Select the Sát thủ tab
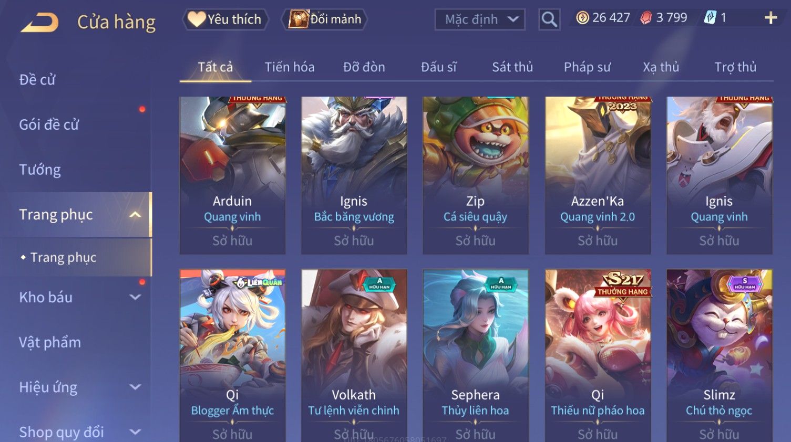The height and width of the screenshot is (442, 791). (512, 67)
